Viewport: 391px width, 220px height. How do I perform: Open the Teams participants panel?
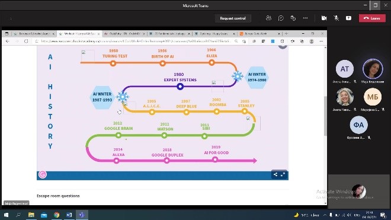pyautogui.click(x=268, y=18)
